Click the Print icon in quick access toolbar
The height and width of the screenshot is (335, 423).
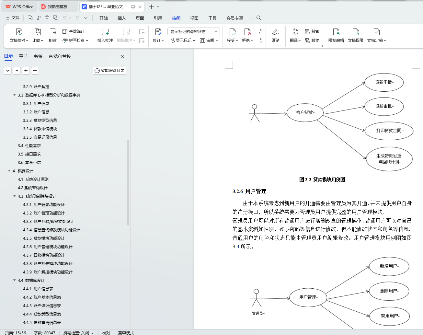[x=47, y=18]
